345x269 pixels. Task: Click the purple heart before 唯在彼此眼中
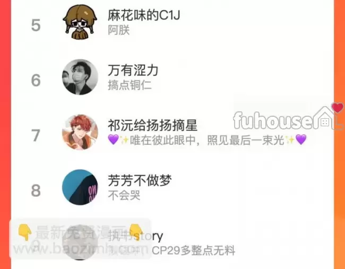tap(114, 140)
